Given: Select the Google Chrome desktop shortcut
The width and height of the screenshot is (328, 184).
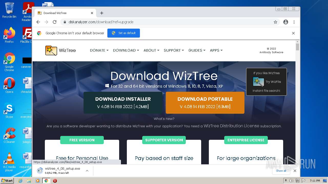Looking at the screenshot, I should (x=9, y=62).
